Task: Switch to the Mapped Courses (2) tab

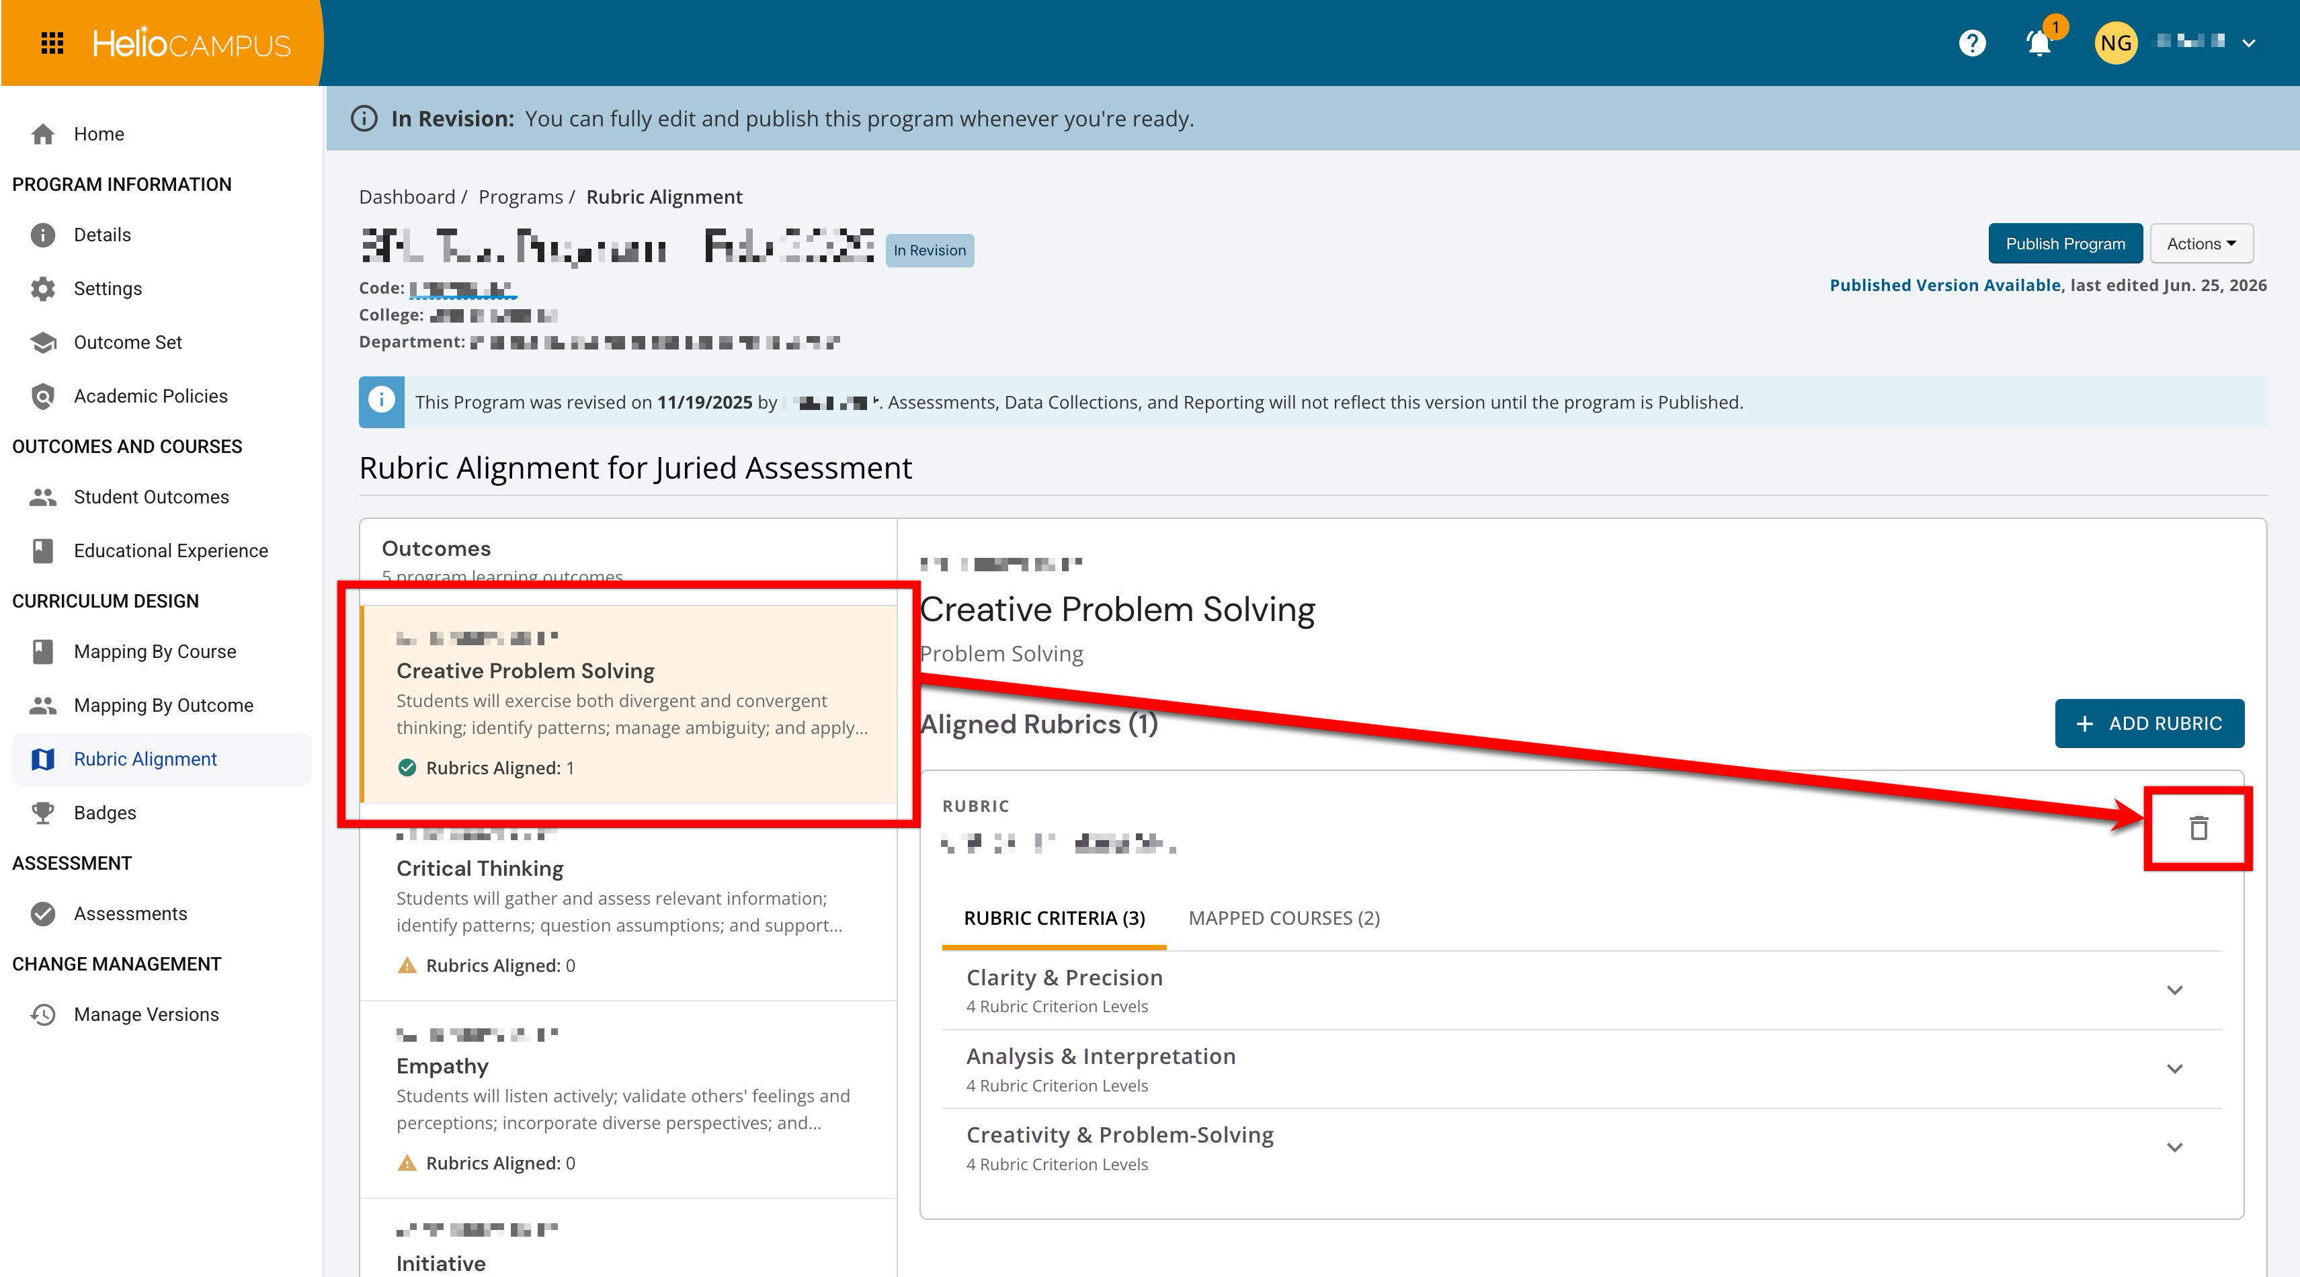Action: pos(1284,918)
